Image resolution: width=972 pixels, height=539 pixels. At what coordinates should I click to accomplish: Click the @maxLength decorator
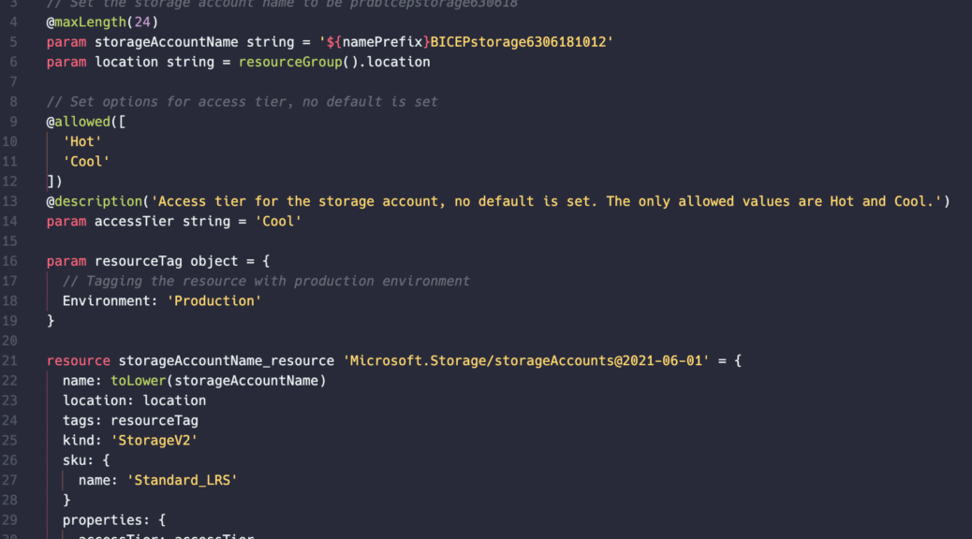tap(86, 22)
